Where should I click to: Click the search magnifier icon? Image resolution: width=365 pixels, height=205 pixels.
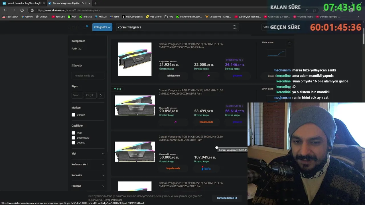point(235,27)
